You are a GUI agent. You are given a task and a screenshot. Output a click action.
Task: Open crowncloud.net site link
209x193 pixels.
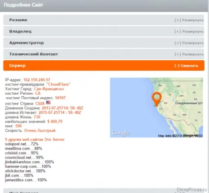tap(18, 157)
